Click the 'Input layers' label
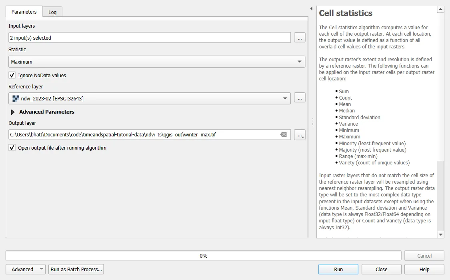Screen dimensions: 450x280 coord(22,26)
